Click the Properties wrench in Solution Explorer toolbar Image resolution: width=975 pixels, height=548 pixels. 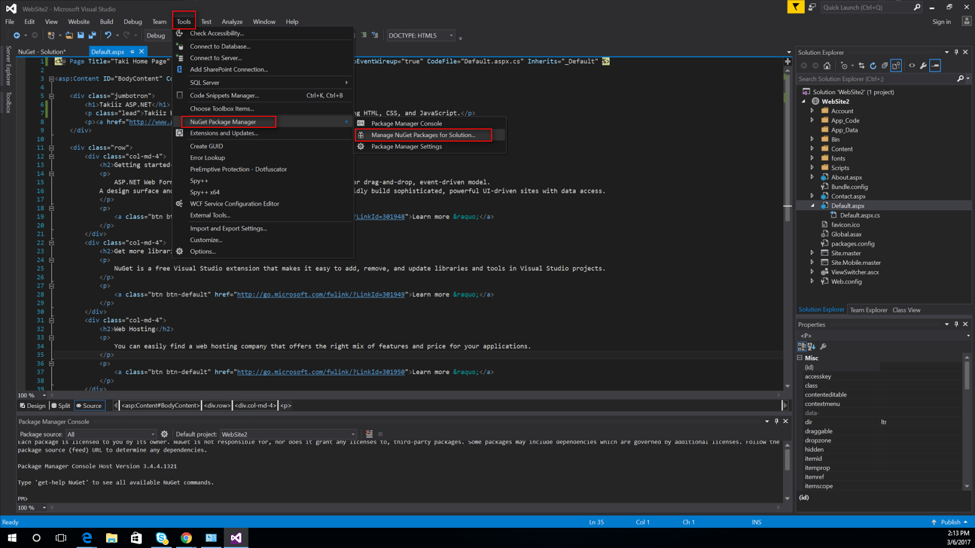click(x=923, y=66)
